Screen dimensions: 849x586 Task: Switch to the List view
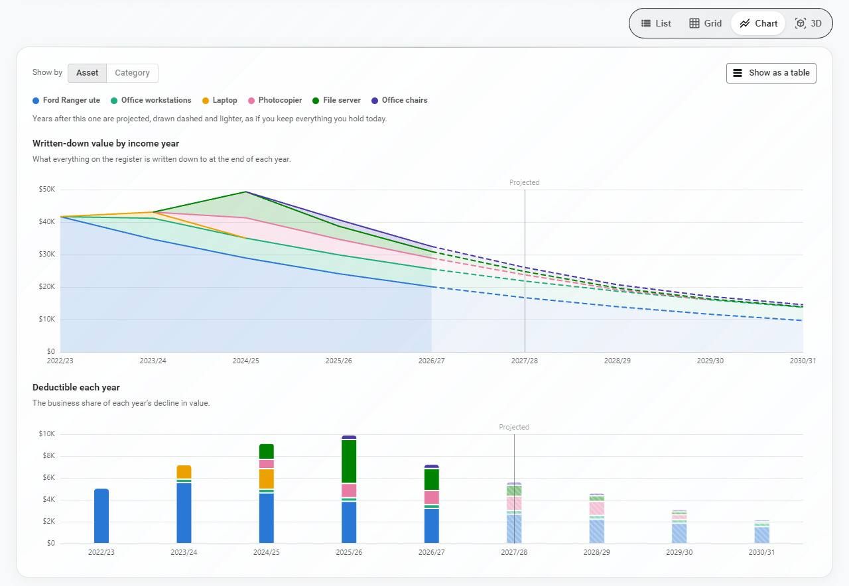coord(656,23)
